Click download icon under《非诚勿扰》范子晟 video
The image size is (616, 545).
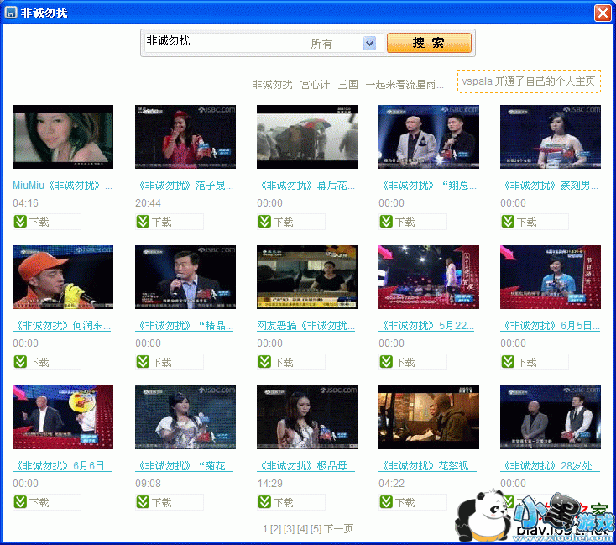[x=143, y=222]
